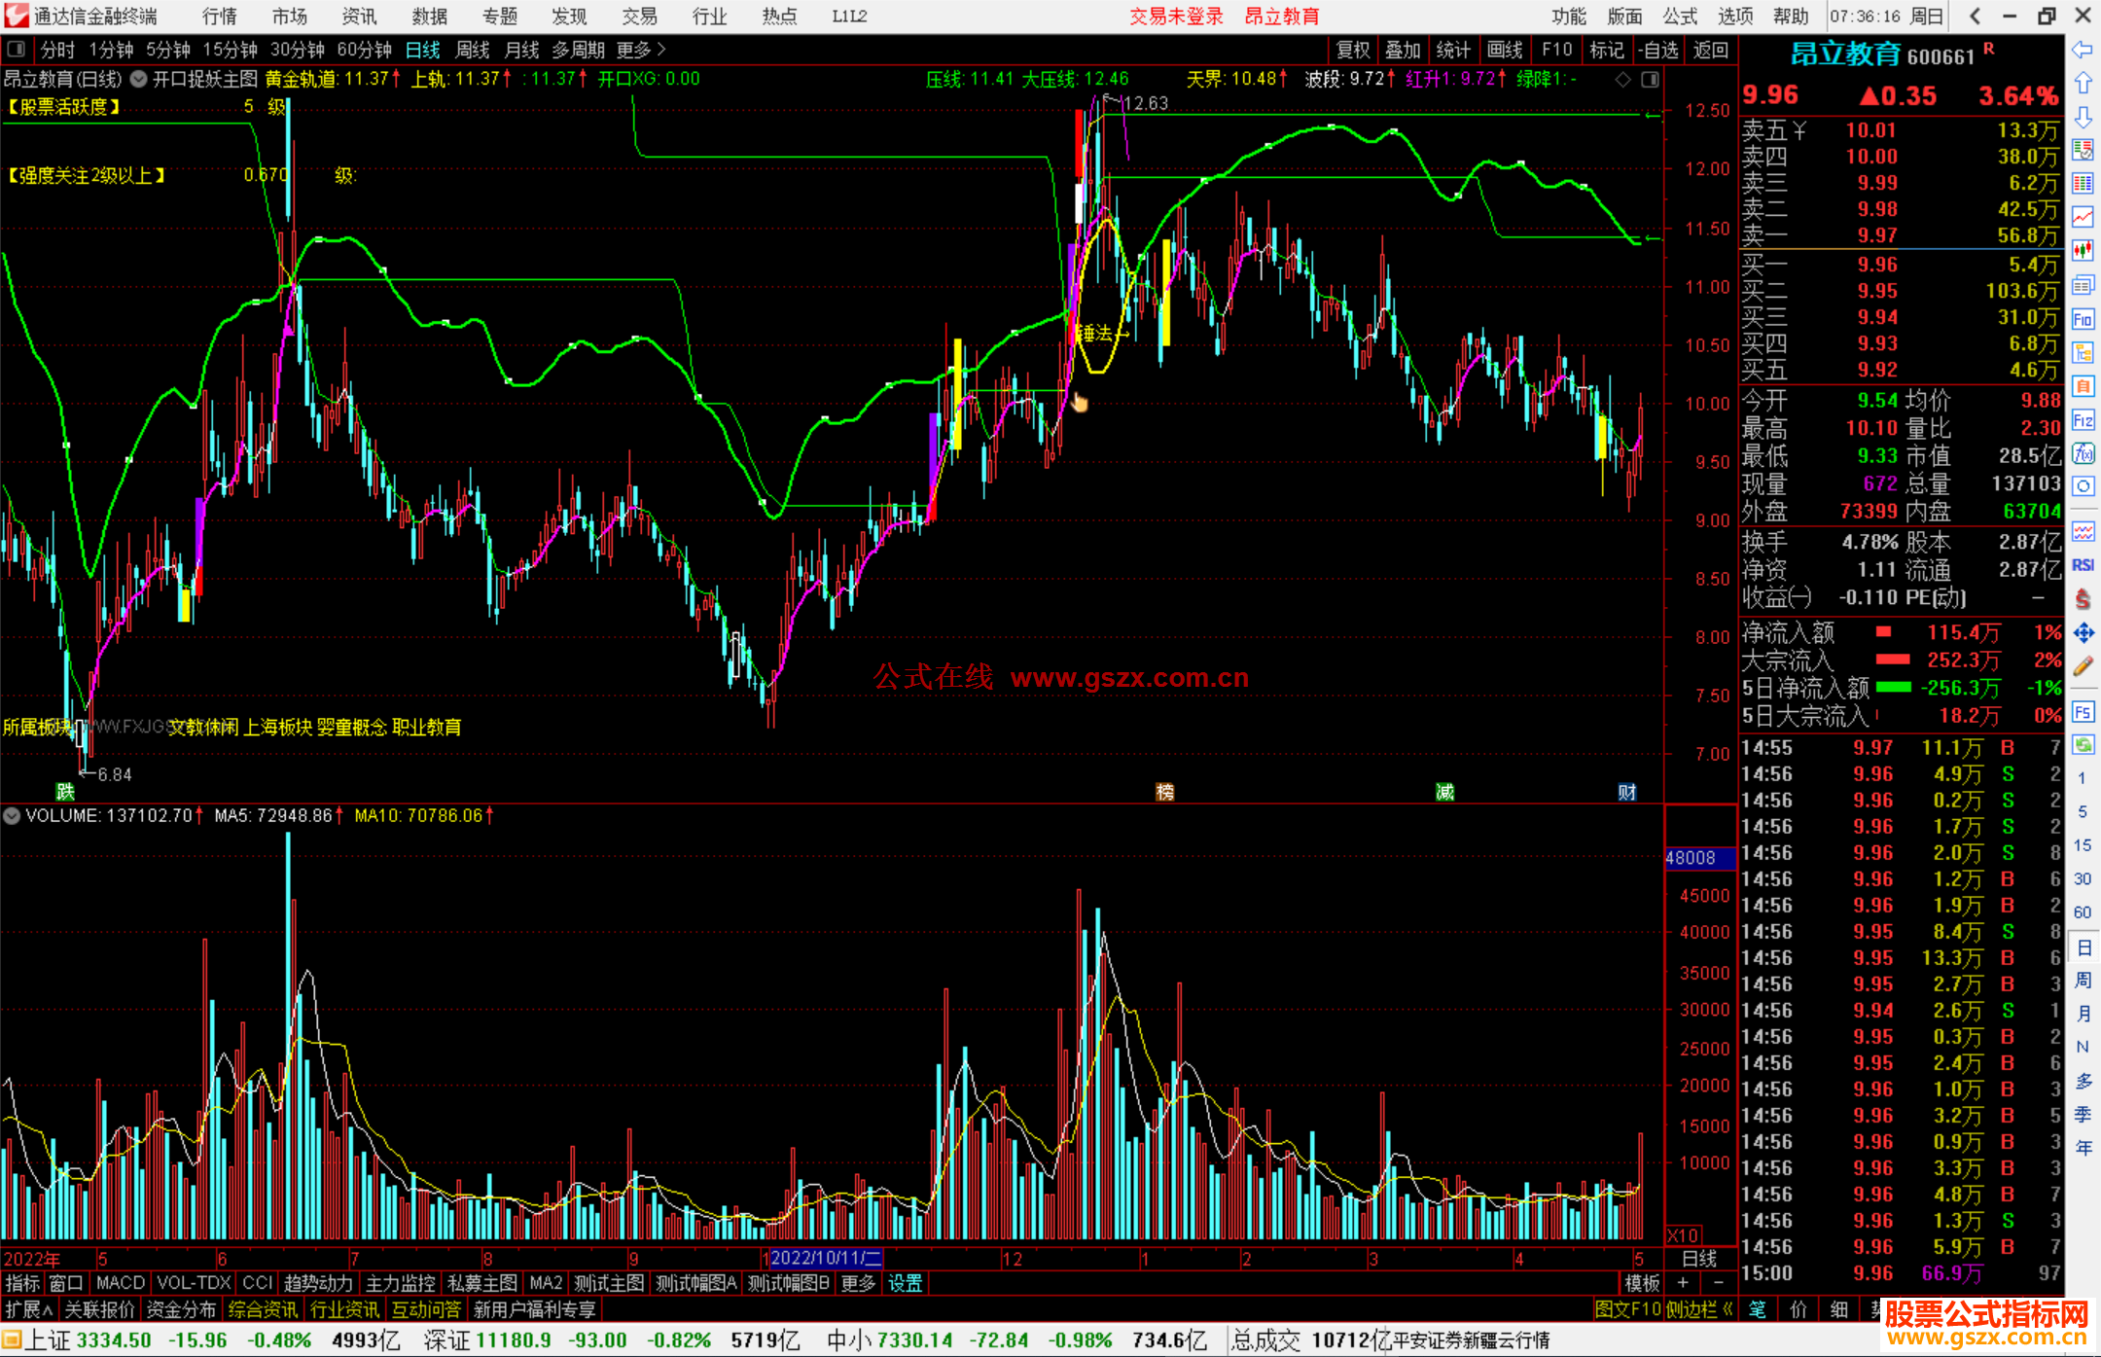Toggle the VOLUME indicator circle button
Image resolution: width=2101 pixels, height=1357 pixels.
point(12,816)
